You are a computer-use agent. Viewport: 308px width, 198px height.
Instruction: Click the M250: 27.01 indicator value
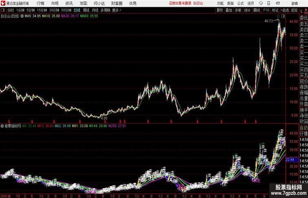tap(117, 126)
